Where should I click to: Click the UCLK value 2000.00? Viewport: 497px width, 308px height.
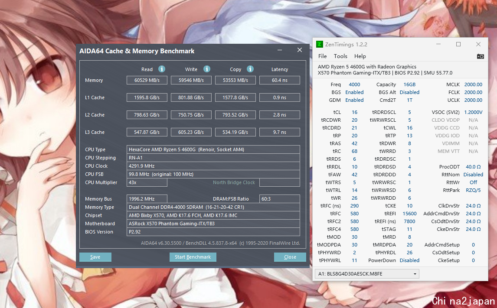(473, 100)
